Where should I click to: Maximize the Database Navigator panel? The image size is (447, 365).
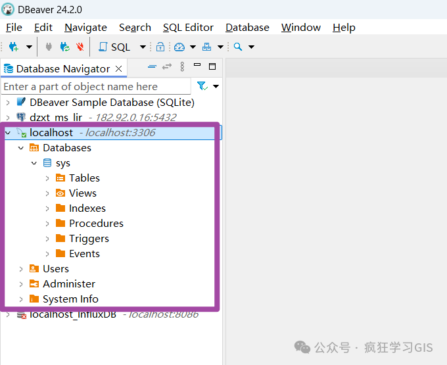tap(212, 66)
